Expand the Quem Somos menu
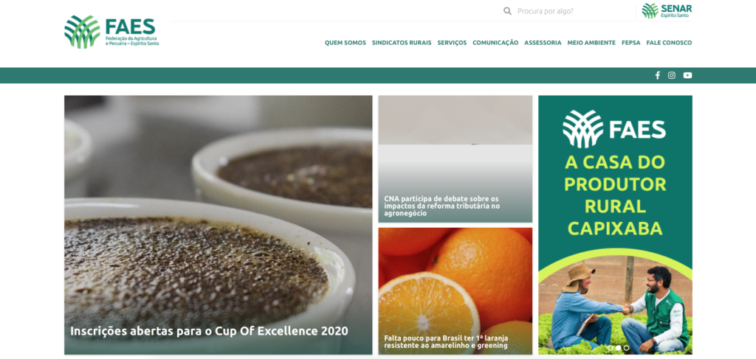 tap(346, 42)
